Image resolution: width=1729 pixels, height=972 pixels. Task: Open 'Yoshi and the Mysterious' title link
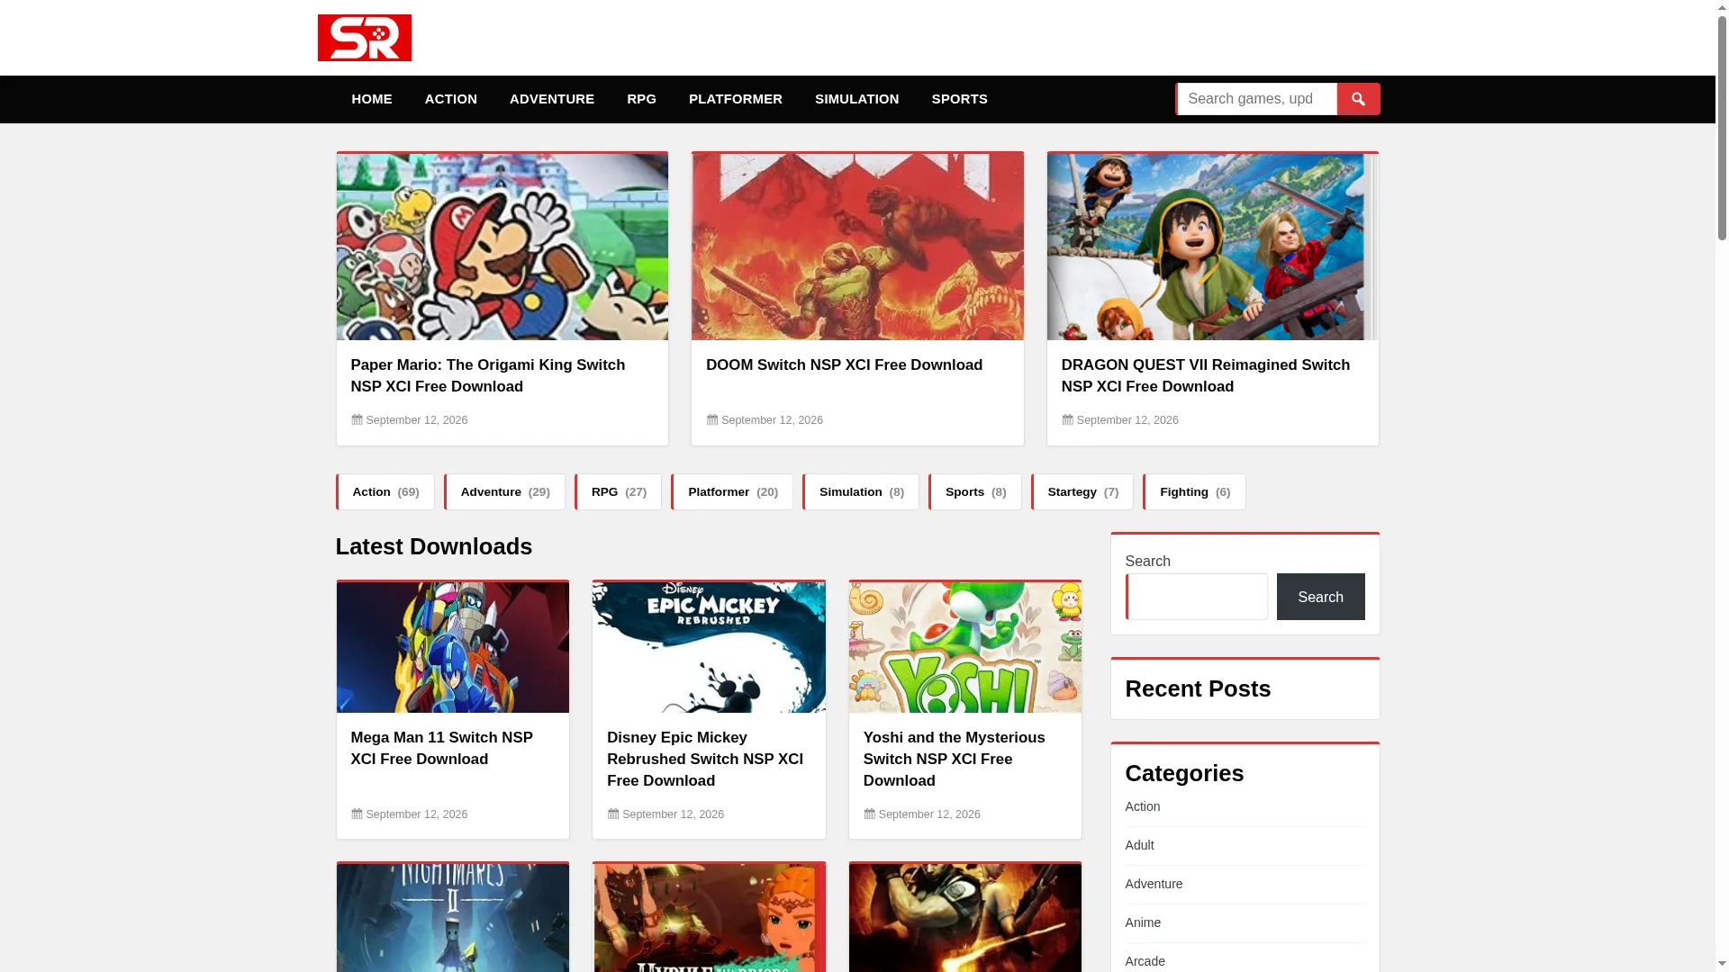click(955, 760)
